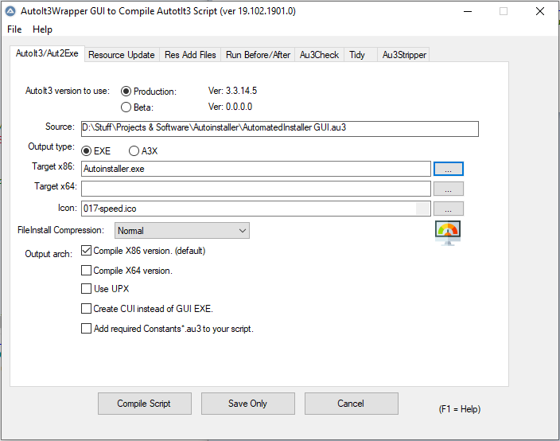Screen dimensions: 560x441
Task: Open the Res Add Files tab
Action: pos(190,55)
